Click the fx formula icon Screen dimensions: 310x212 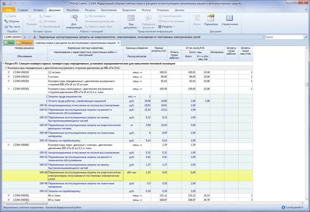(34, 37)
